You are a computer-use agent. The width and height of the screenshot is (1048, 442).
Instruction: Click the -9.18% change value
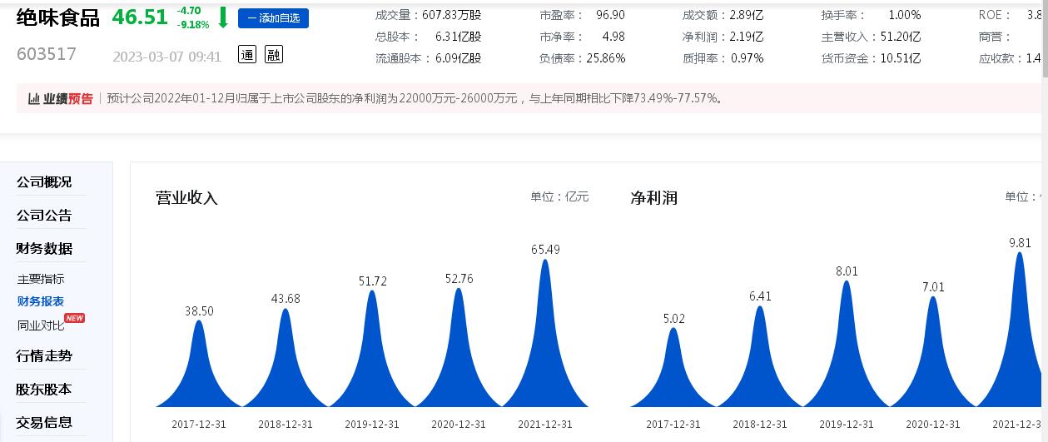click(194, 25)
